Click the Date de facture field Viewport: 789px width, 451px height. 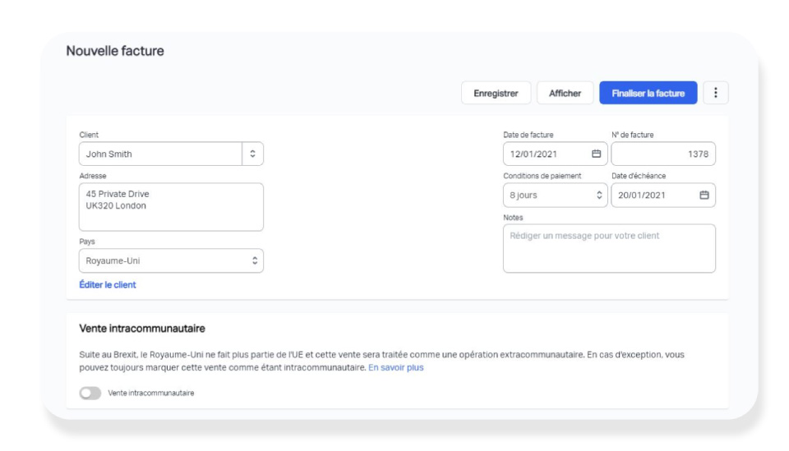click(555, 154)
